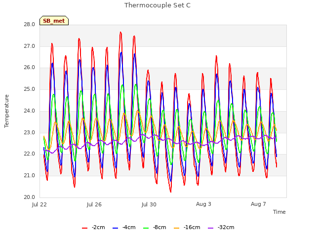Click the 20.0 y-axis tick label

click(x=30, y=197)
